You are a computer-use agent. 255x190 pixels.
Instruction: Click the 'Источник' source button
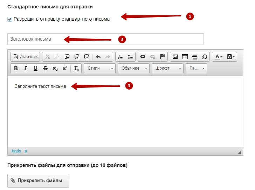click(25, 57)
